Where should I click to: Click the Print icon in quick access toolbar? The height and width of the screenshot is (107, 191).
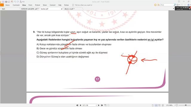pyautogui.click(x=6, y=2)
